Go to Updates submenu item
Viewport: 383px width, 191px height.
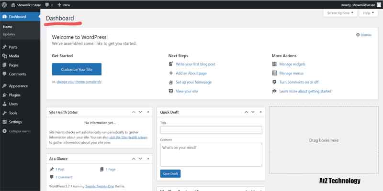pos(9,34)
